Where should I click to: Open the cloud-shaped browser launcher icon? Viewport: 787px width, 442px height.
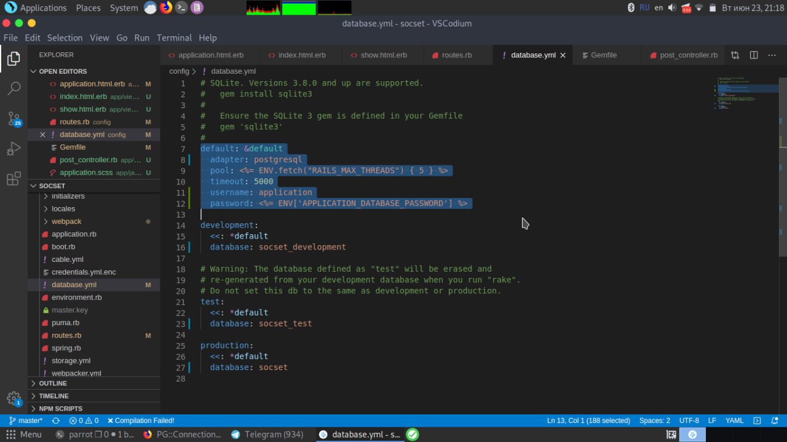(151, 7)
